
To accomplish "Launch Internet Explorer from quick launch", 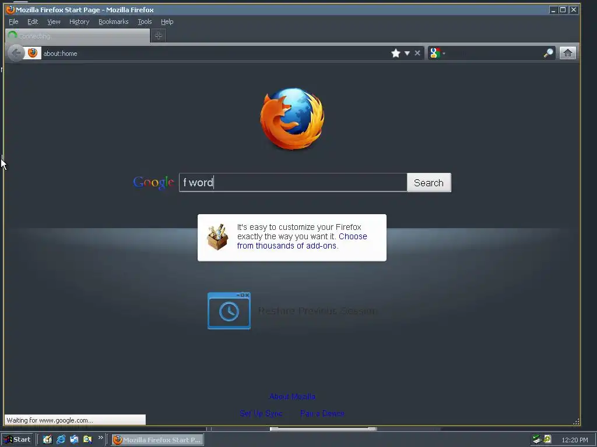I will coord(61,440).
